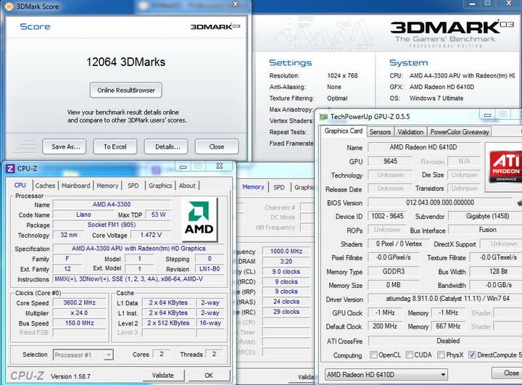
Task: Click the 1000.0 MHz DRAM frequency value
Action: (286, 252)
